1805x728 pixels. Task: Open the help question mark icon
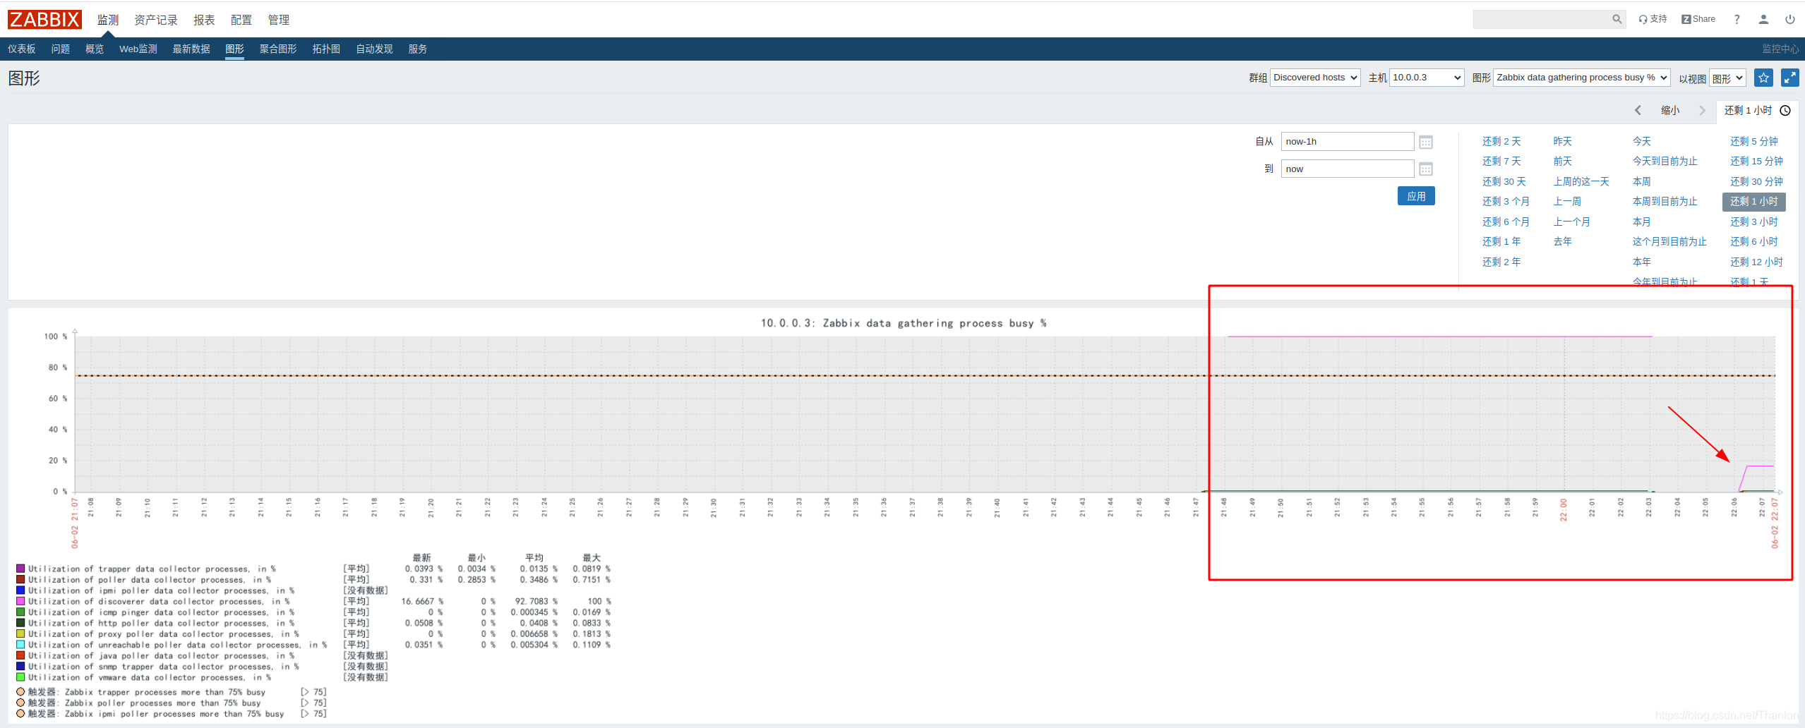point(1737,19)
